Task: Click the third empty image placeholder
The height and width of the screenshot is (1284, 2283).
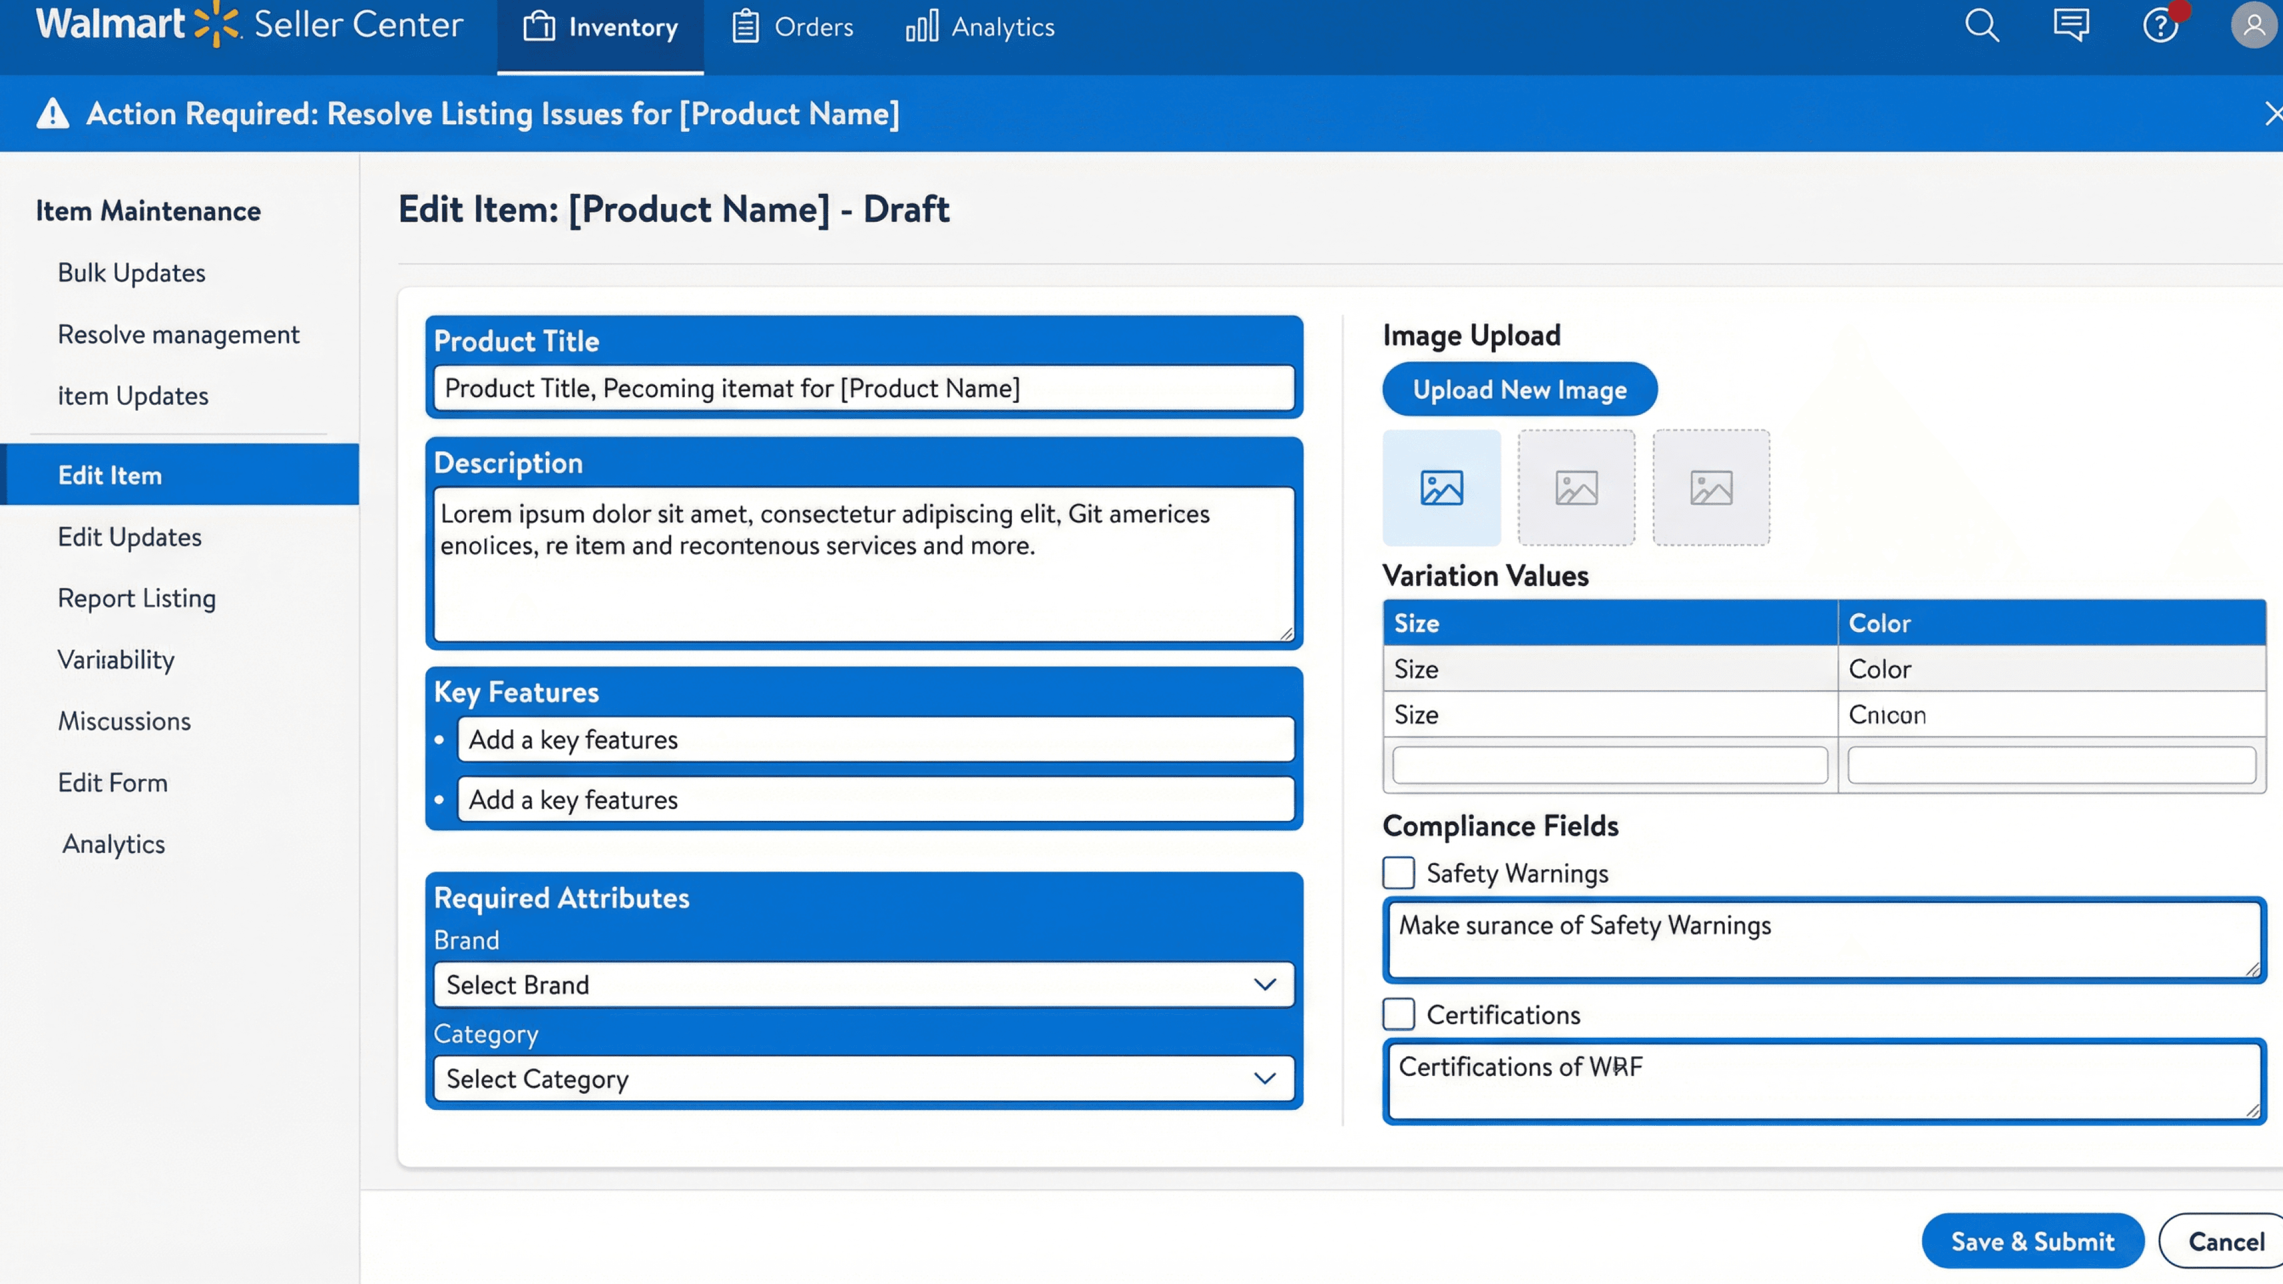Action: tap(1710, 487)
